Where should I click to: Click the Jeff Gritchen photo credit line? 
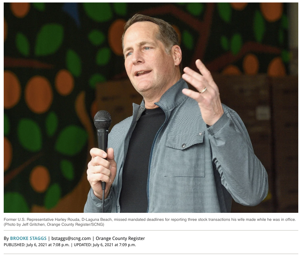click(x=54, y=225)
